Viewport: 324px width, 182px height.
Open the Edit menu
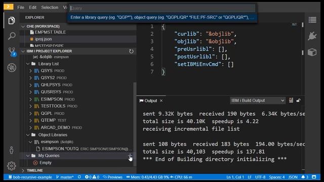click(x=32, y=8)
